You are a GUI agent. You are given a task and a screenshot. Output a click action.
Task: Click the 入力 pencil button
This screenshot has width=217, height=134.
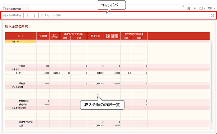click(x=45, y=15)
